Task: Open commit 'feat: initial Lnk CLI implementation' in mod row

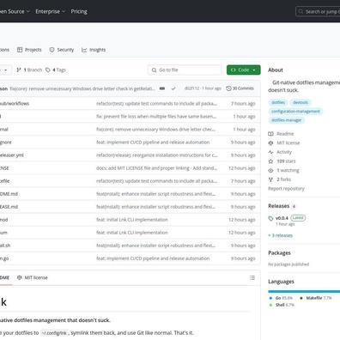Action: tap(132, 220)
